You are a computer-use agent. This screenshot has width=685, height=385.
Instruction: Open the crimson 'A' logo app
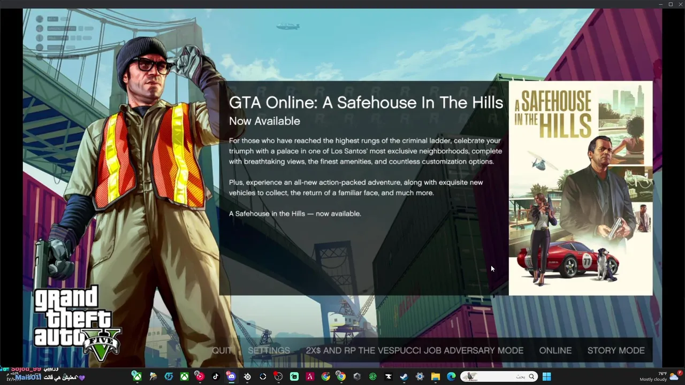(x=310, y=376)
